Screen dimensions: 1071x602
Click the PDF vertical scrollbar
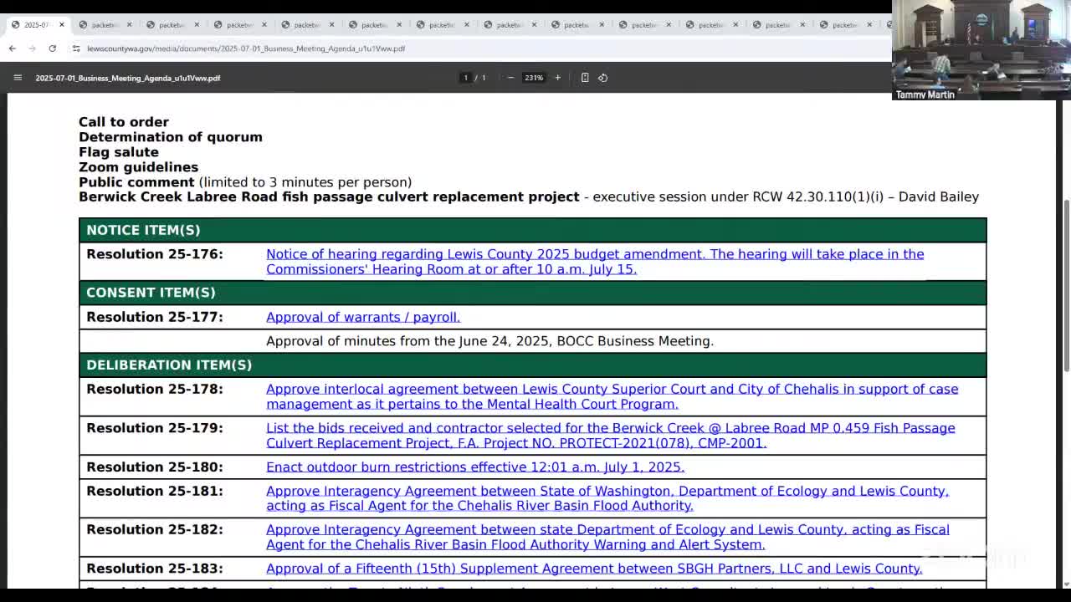pyautogui.click(x=1066, y=284)
